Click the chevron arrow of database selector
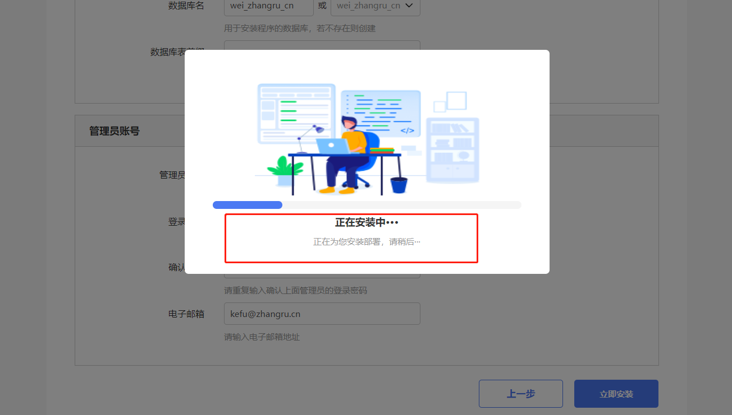Viewport: 732px width, 415px height. (x=409, y=6)
